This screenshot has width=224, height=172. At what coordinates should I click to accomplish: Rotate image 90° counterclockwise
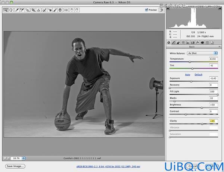click(72, 10)
